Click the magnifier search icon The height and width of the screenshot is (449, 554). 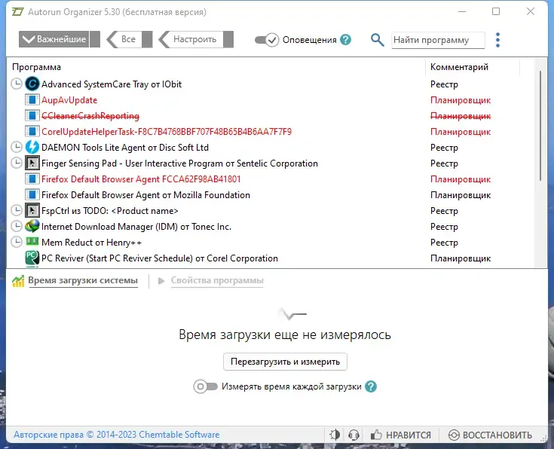tap(377, 40)
